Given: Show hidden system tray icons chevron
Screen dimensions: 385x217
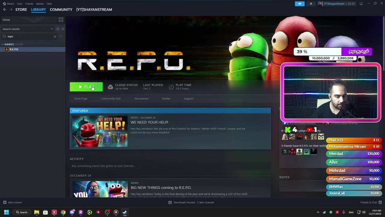Looking at the screenshot, I should 318,212.
